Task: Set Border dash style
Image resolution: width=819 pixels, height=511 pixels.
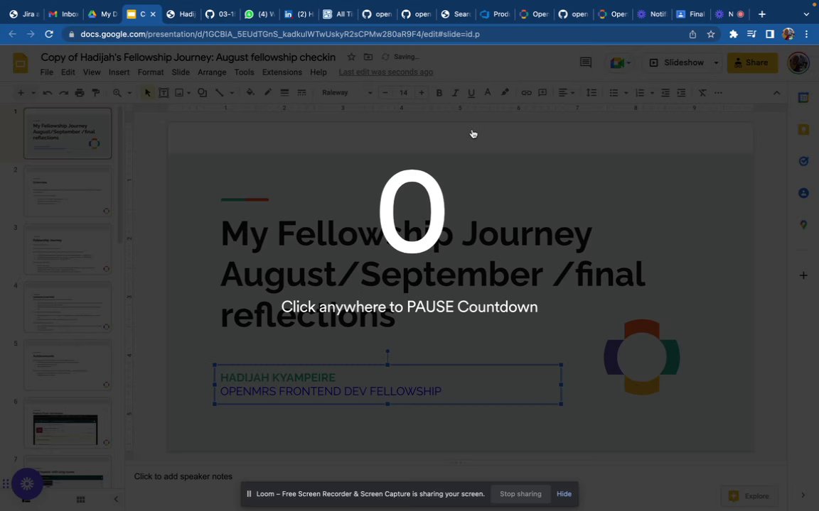Action: pyautogui.click(x=302, y=93)
